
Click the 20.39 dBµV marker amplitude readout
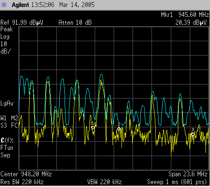click(191, 22)
